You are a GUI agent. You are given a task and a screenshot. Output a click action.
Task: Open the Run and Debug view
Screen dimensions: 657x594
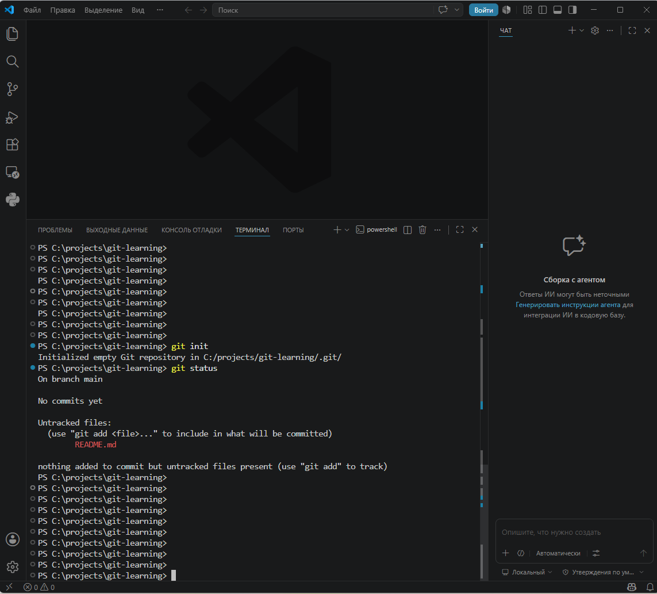tap(13, 117)
